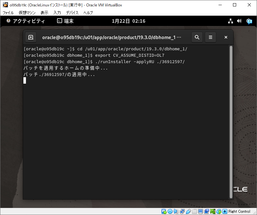Open the 入力 menu
The height and width of the screenshot is (215, 257).
click(57, 12)
